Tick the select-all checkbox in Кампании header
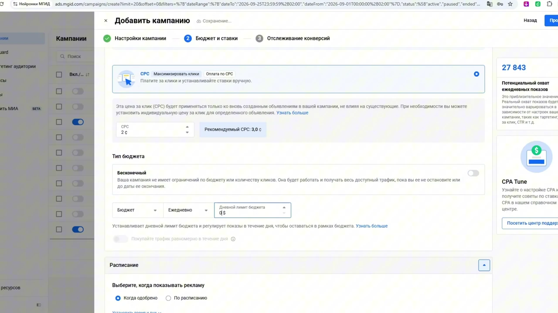The image size is (558, 313). (x=59, y=74)
